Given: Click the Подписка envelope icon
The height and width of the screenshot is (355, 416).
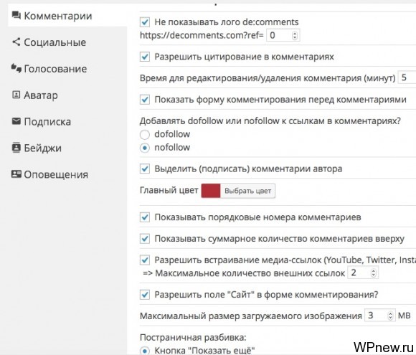Looking at the screenshot, I should tap(16, 121).
